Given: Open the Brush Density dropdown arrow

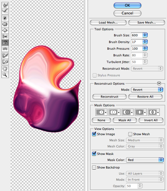Looking at the screenshot, I should pyautogui.click(x=145, y=42).
